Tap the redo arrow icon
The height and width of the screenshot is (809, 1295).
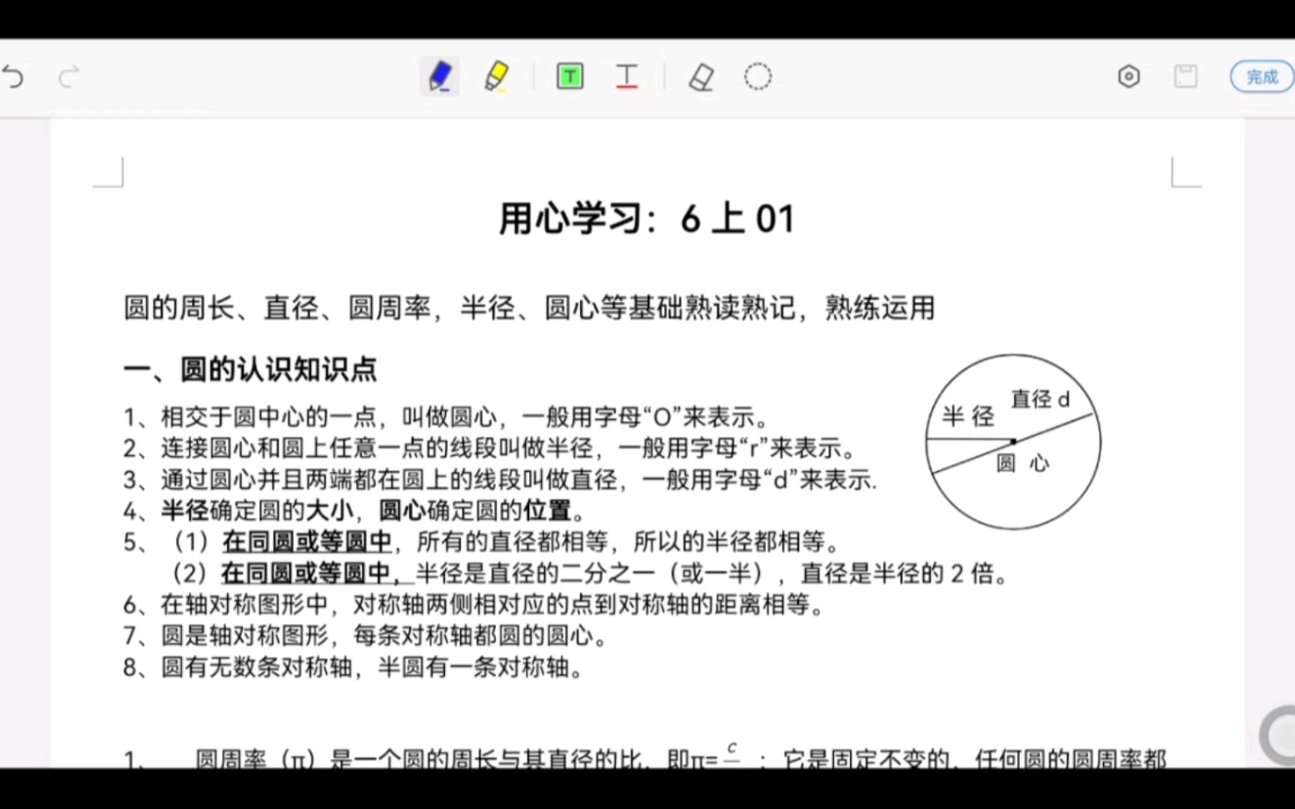pos(68,76)
